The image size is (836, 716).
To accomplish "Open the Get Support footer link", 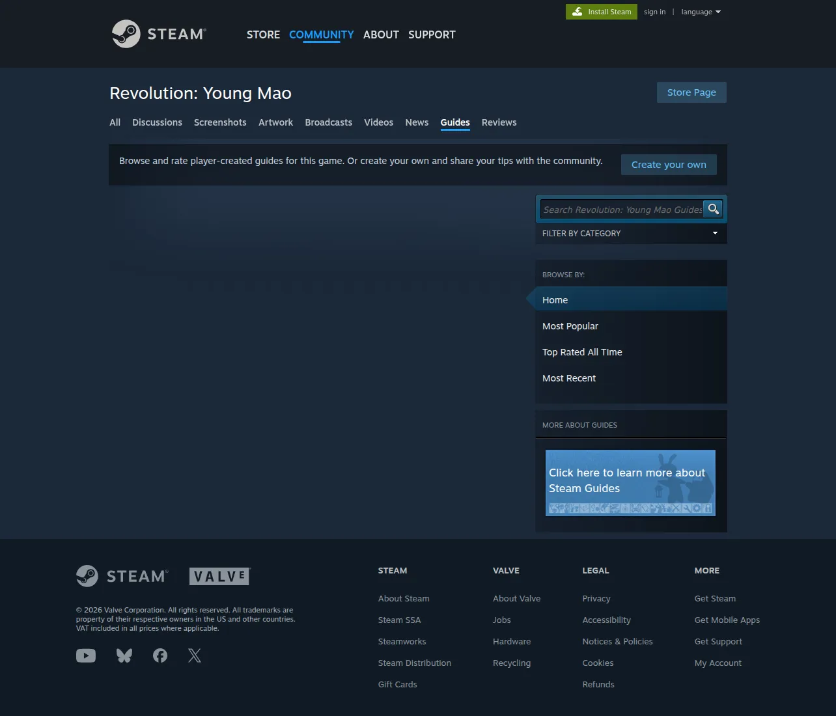I will coord(718,641).
